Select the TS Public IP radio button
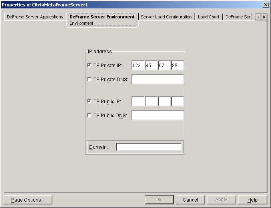Image resolution: width=271 pixels, height=208 pixels. tap(89, 101)
